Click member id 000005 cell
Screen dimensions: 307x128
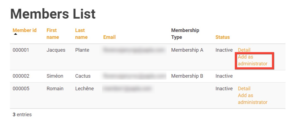pyautogui.click(x=21, y=89)
